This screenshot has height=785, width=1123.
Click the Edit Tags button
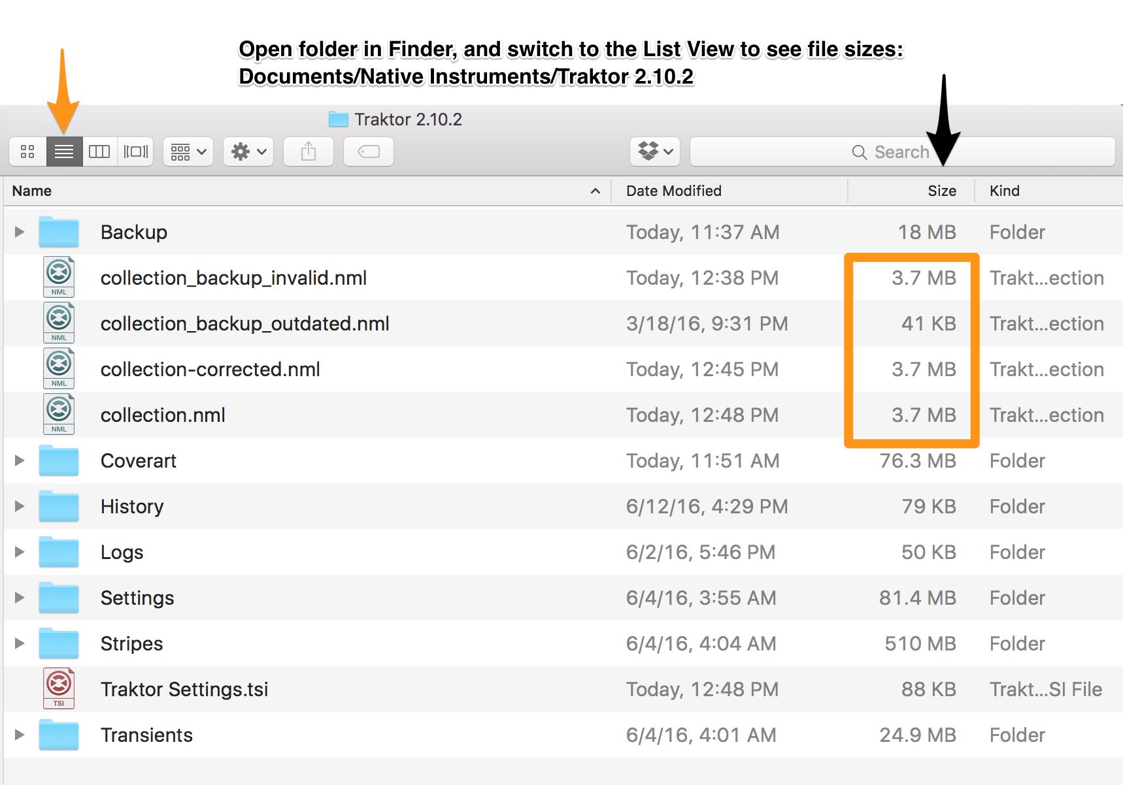pos(369,152)
